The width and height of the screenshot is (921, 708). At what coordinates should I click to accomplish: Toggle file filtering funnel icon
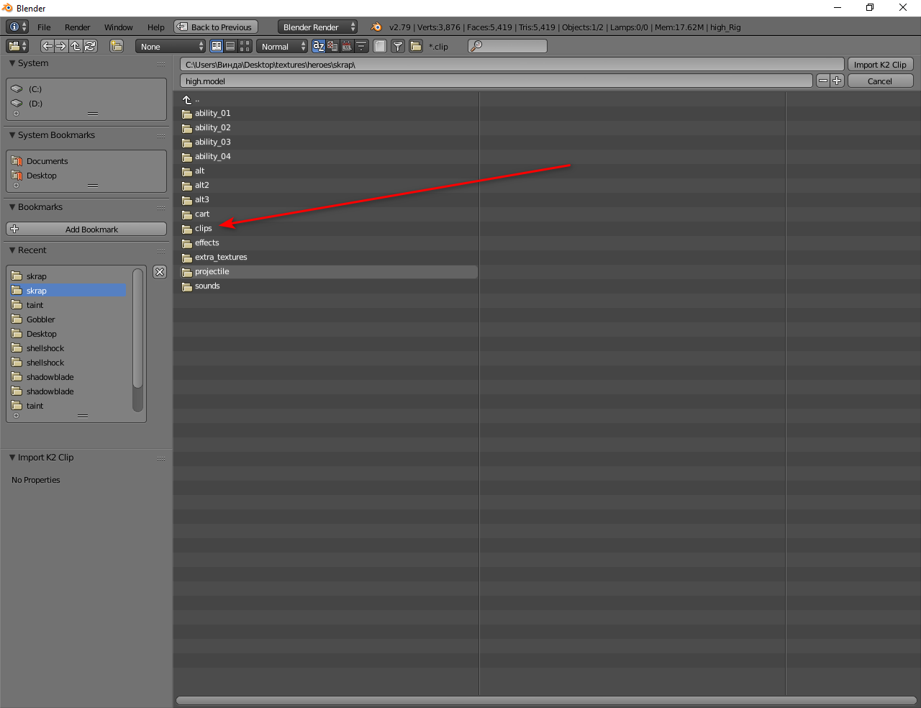(398, 46)
